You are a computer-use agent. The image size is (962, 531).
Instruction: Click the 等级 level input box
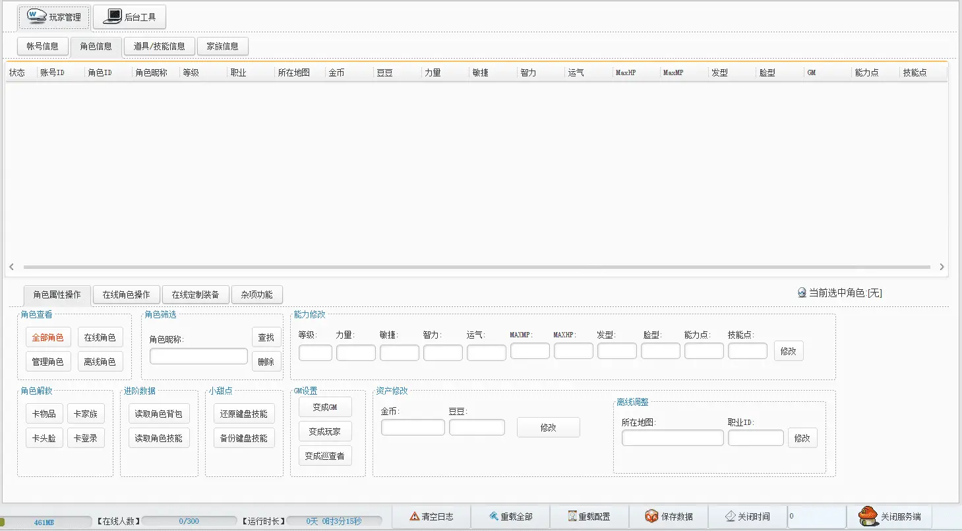(315, 352)
